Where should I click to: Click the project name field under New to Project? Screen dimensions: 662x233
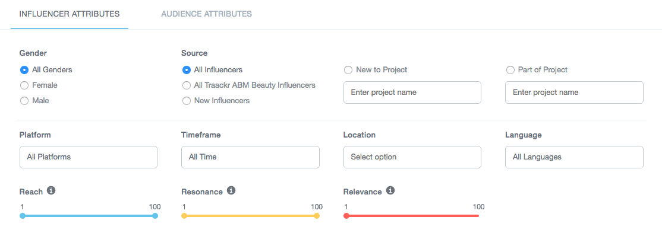point(412,92)
